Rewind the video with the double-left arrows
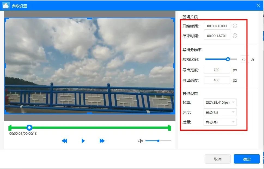Screen dimensions: 264x169 (x=65, y=141)
